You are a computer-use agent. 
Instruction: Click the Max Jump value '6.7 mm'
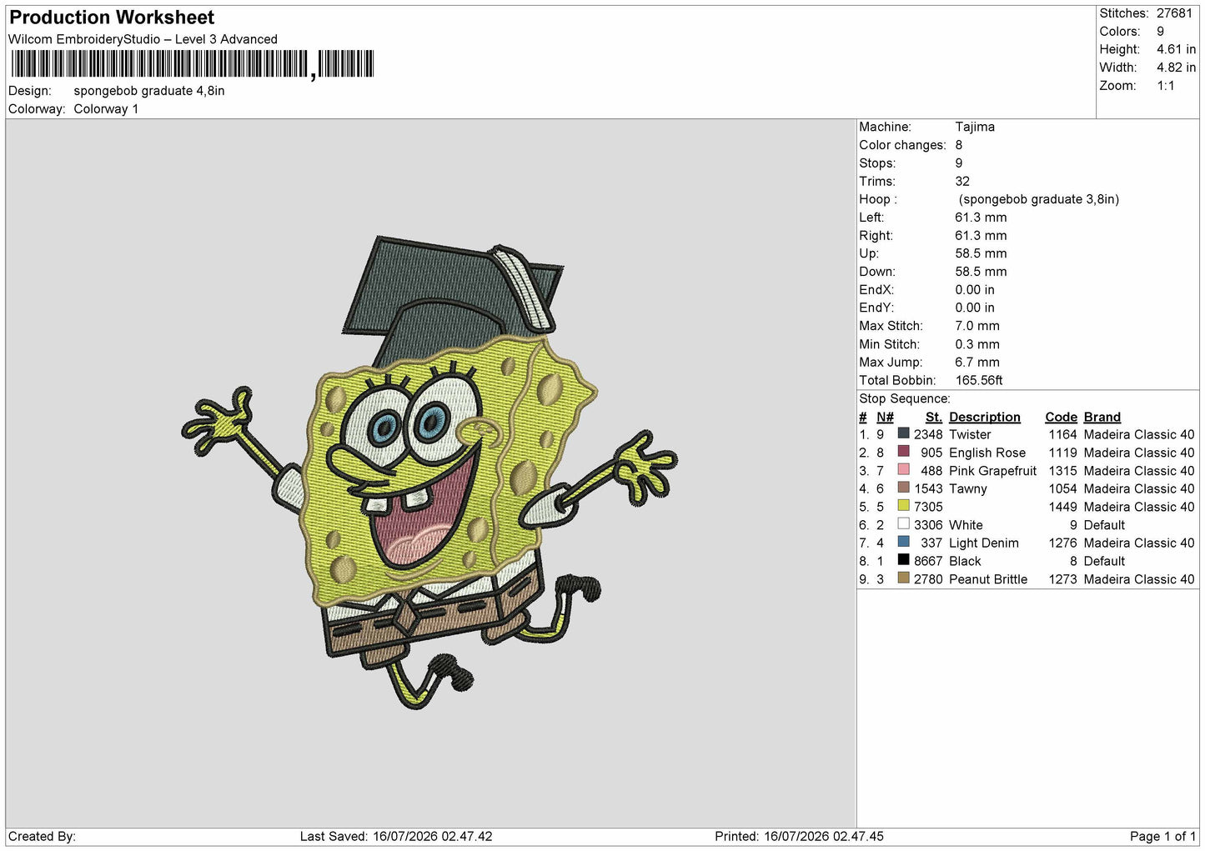point(977,363)
